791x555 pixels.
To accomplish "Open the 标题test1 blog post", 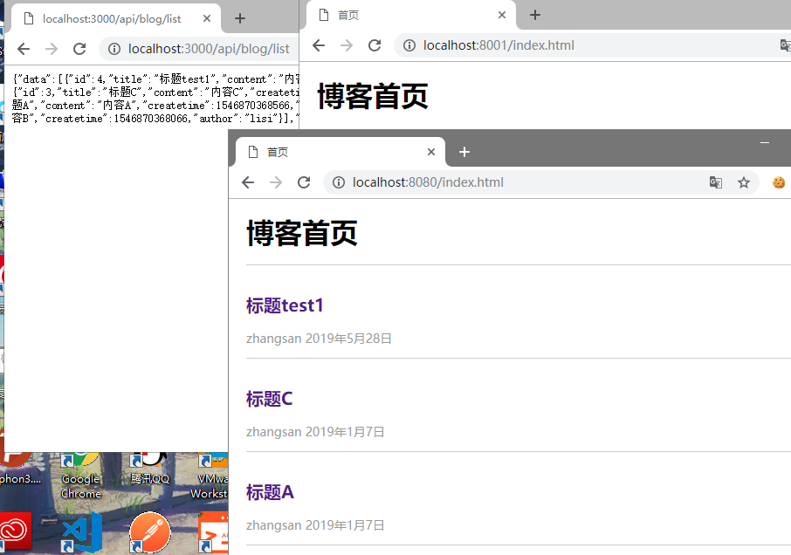I will pyautogui.click(x=285, y=305).
